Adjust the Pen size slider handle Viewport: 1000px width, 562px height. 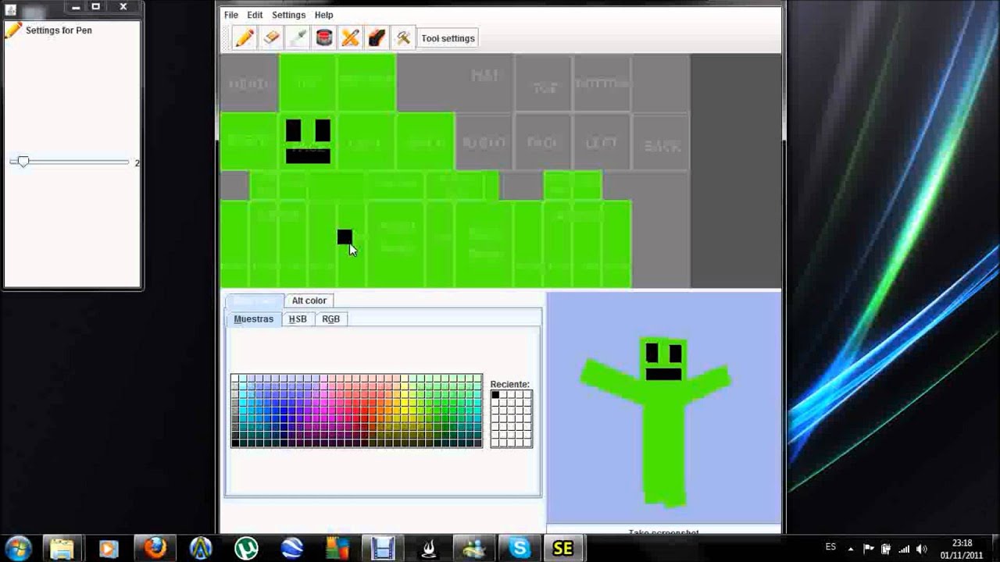[23, 162]
